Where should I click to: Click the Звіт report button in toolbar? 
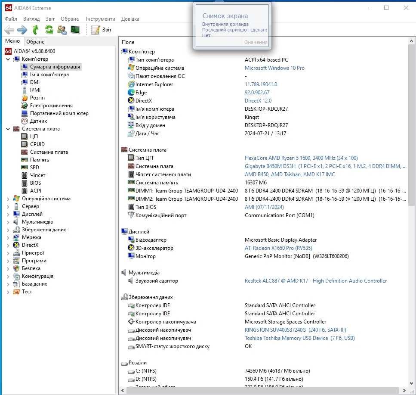point(101,30)
